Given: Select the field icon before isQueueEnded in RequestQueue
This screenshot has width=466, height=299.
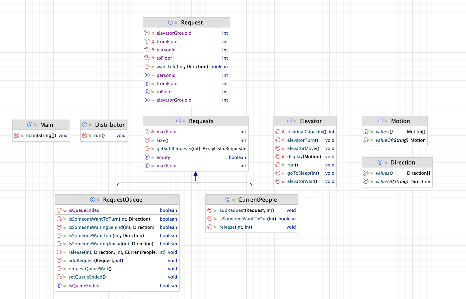Looking at the screenshot, I should pyautogui.click(x=59, y=210).
